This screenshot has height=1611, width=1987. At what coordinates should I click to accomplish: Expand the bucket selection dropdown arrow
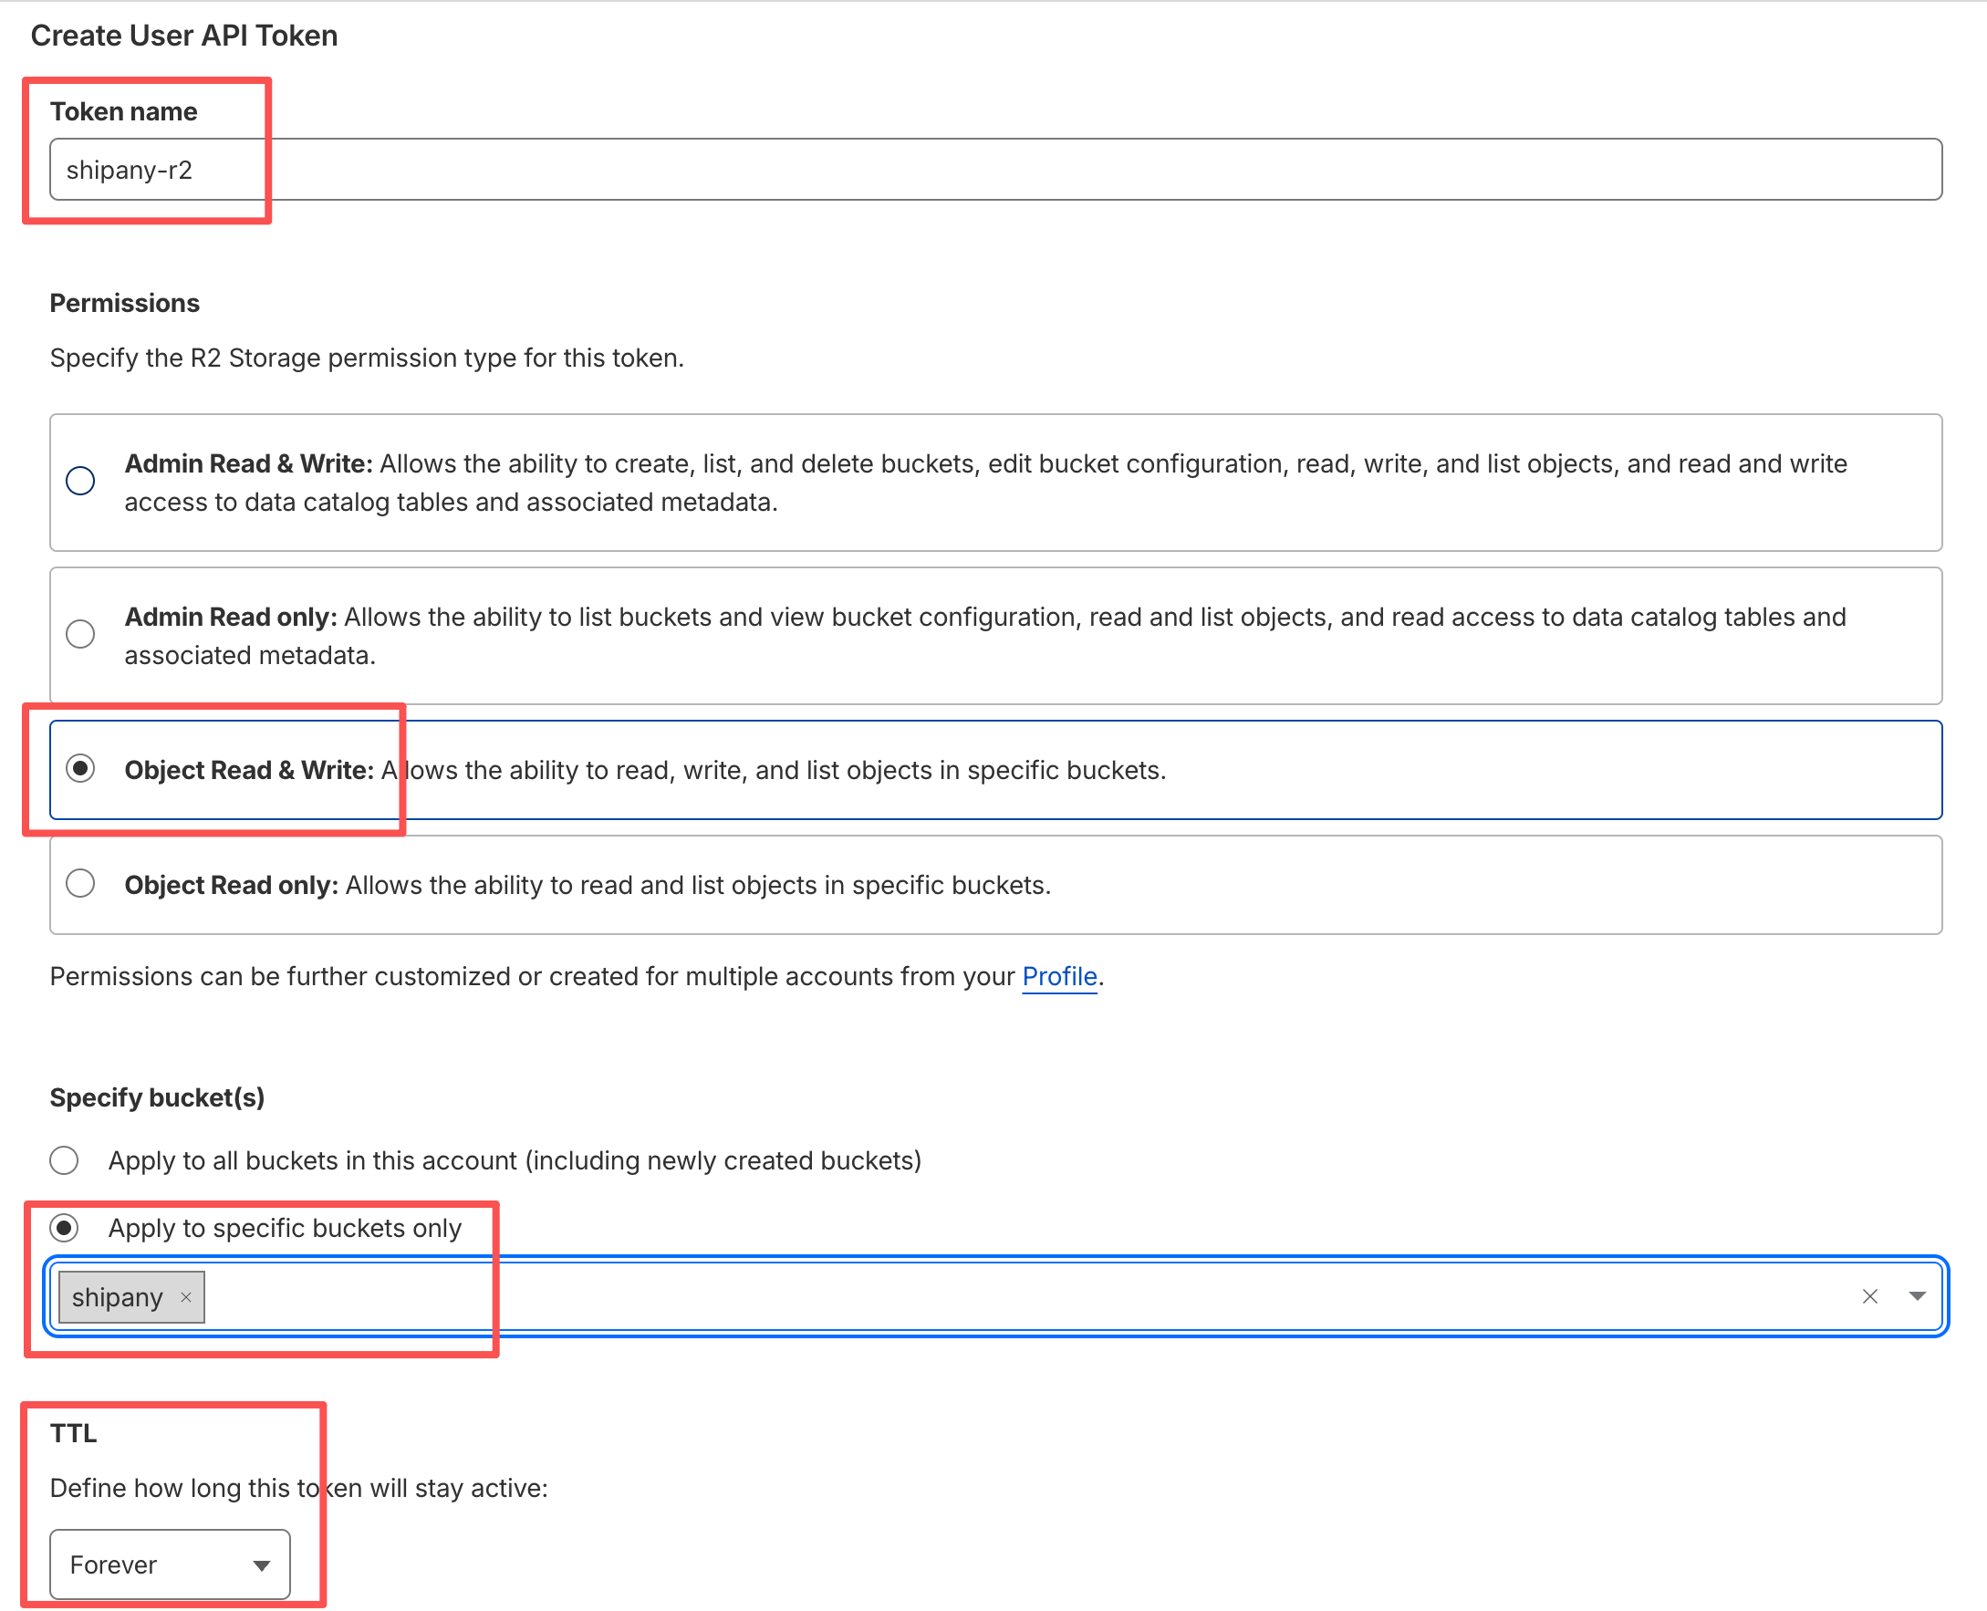[1918, 1296]
